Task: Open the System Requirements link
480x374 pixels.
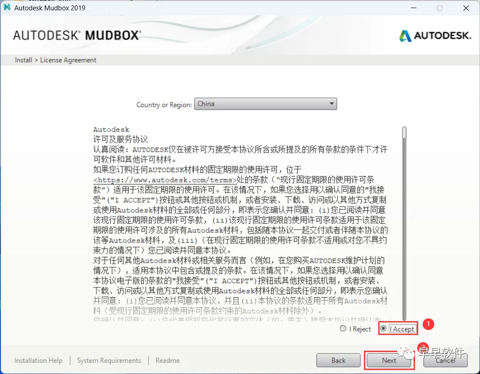Action: (x=109, y=360)
